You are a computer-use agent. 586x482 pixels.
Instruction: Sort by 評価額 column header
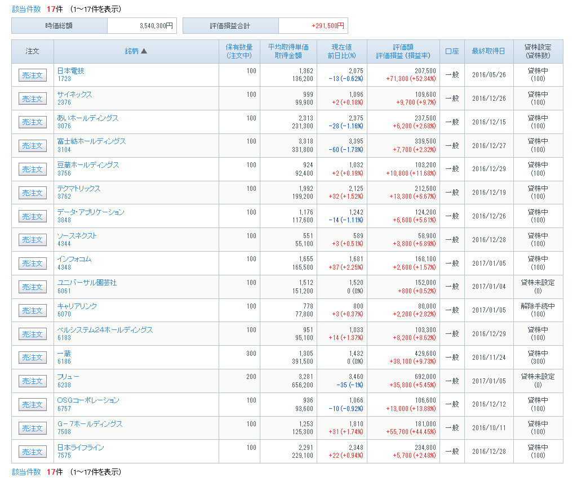(403, 47)
